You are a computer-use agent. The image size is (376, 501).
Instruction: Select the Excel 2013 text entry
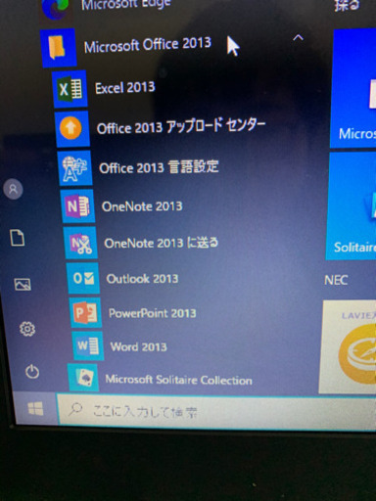coord(125,87)
